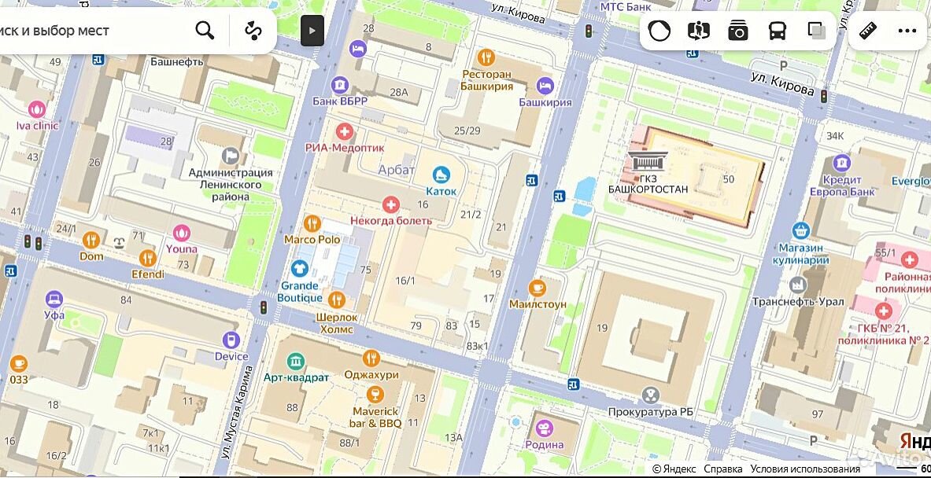Click the Банк ВБРР marker
The width and height of the screenshot is (931, 478).
(340, 86)
